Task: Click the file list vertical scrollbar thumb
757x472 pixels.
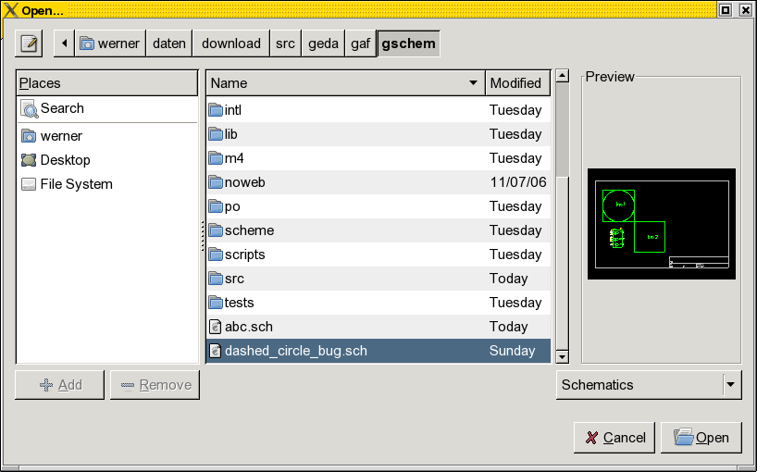Action: pos(562,125)
